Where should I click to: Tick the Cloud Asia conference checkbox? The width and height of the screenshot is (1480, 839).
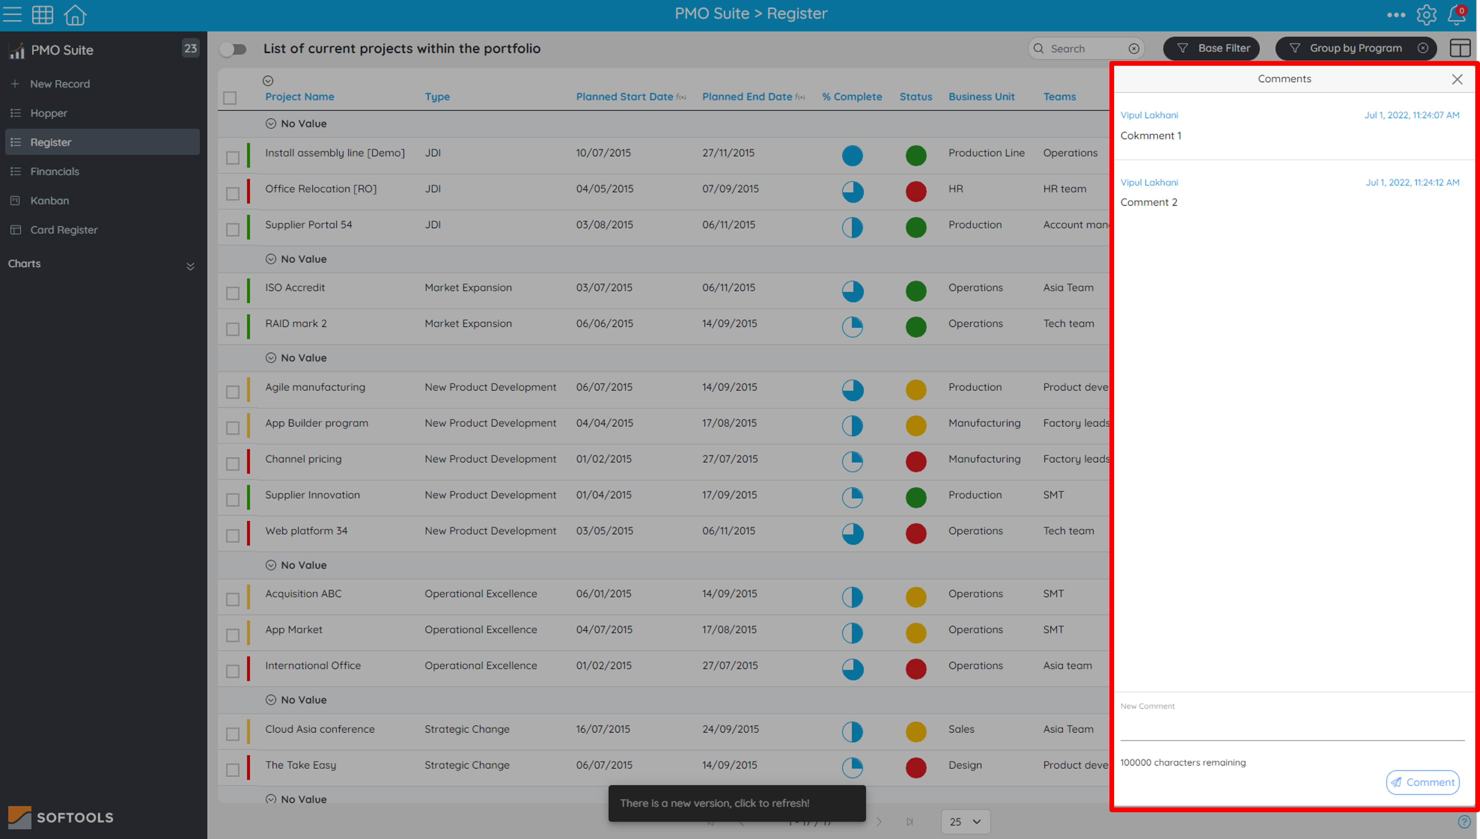click(232, 734)
